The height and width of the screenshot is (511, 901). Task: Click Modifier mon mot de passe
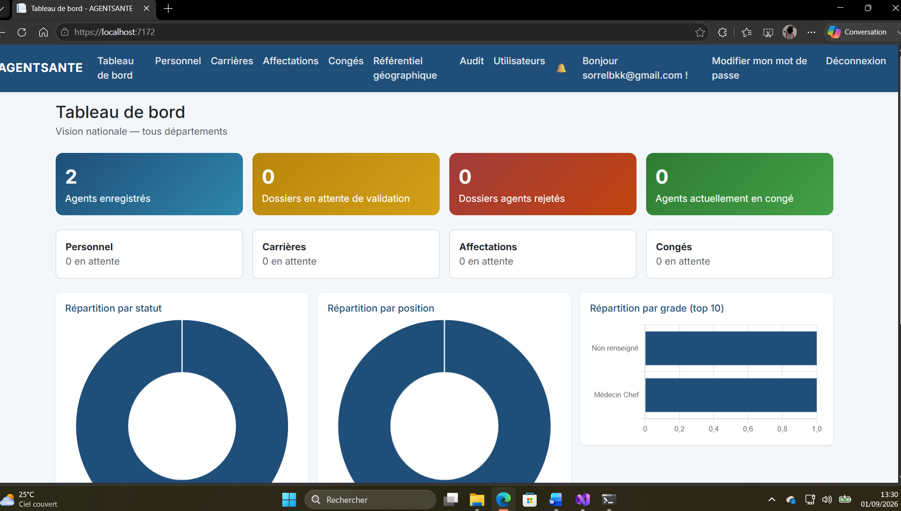tap(759, 68)
